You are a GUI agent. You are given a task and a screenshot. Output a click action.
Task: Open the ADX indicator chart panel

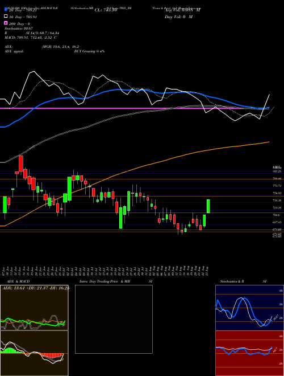tap(34, 308)
